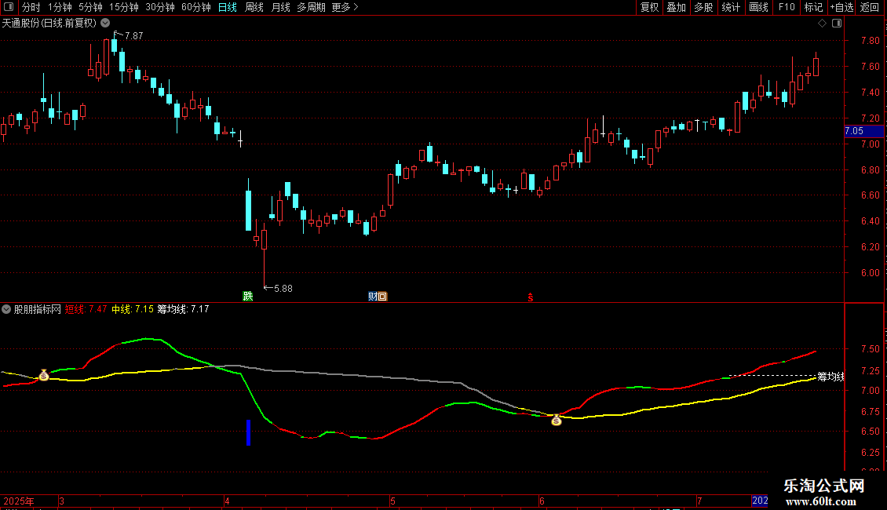Click the 筹均线 label at line end
The width and height of the screenshot is (887, 510).
pos(830,377)
